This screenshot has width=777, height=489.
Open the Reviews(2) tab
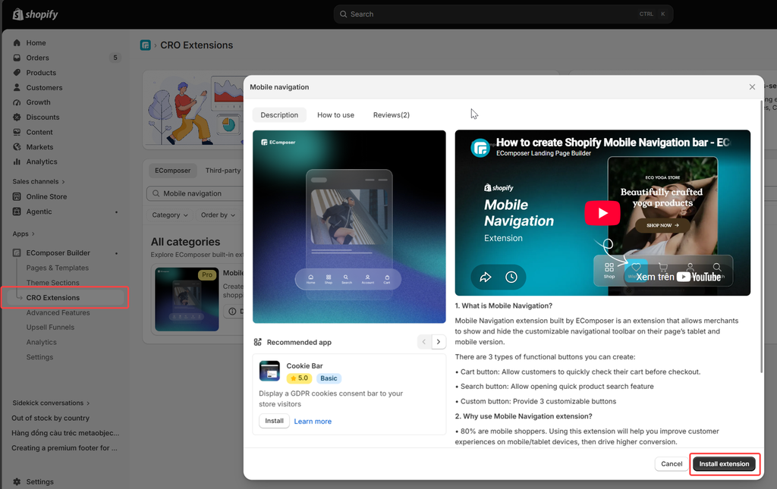pyautogui.click(x=391, y=114)
